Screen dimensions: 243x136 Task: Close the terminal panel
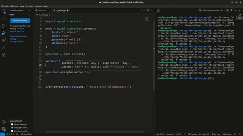[x=240, y=11]
